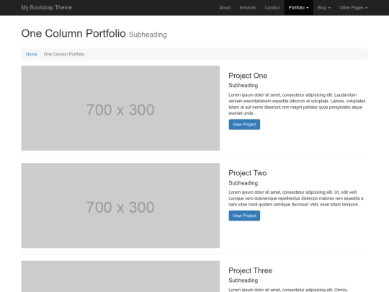Open the Portfolio dropdown menu
Image resolution: width=389 pixels, height=292 pixels.
point(298,8)
